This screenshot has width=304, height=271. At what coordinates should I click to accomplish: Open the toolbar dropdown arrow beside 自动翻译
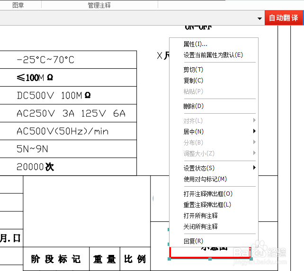(x=259, y=18)
